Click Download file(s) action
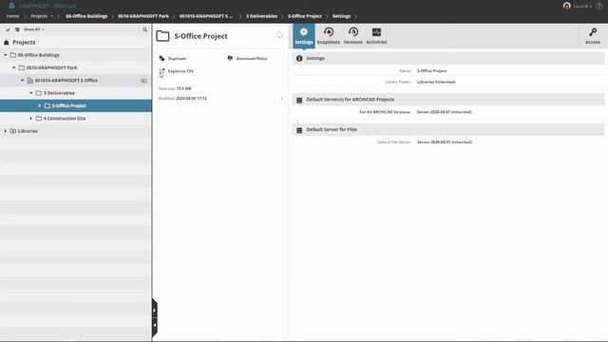This screenshot has height=342, width=608. (x=247, y=59)
